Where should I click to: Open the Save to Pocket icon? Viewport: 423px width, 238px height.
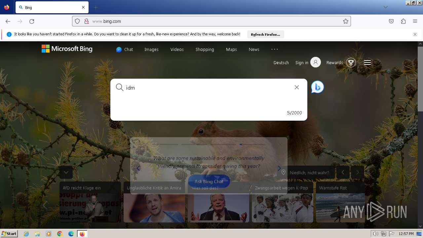tap(391, 21)
